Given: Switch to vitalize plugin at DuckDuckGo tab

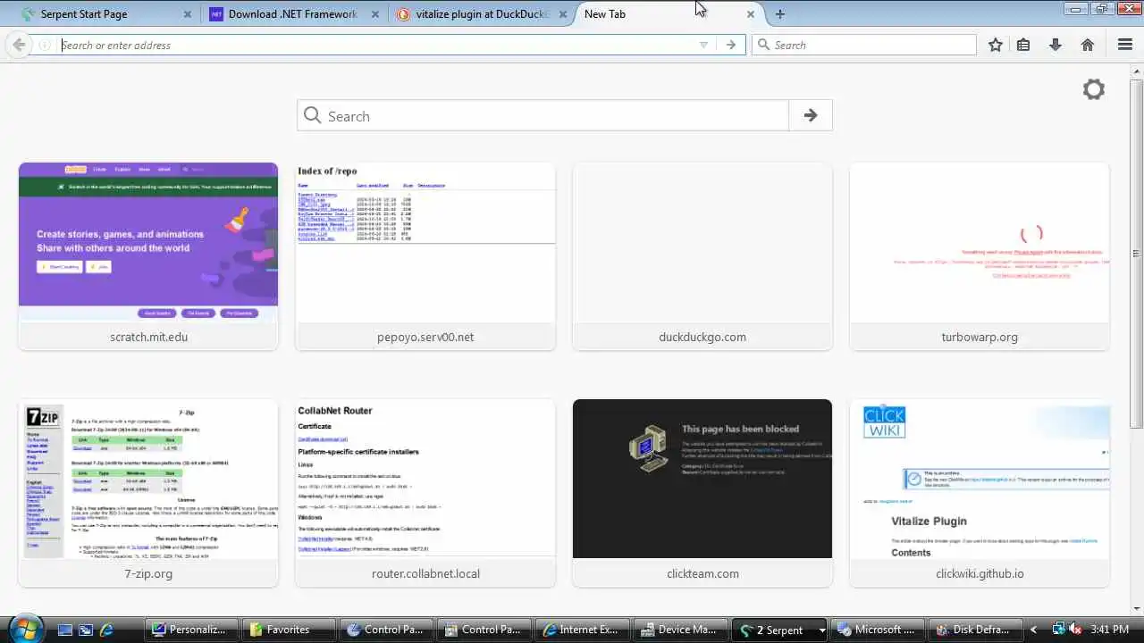Looking at the screenshot, I should pos(481,14).
